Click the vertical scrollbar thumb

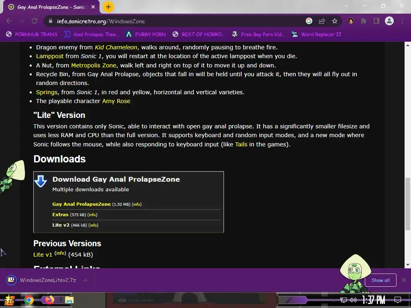click(x=408, y=204)
